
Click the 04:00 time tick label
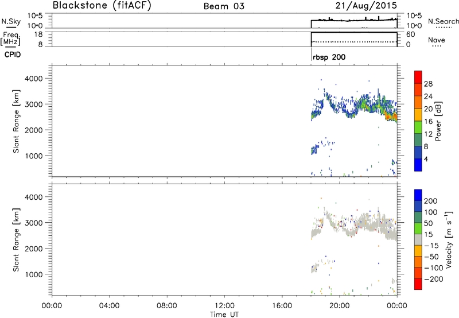click(109, 306)
